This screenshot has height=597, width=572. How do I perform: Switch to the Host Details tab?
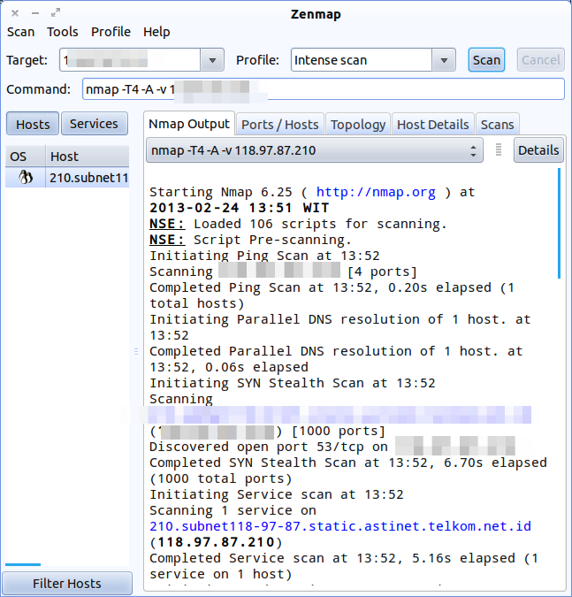432,125
